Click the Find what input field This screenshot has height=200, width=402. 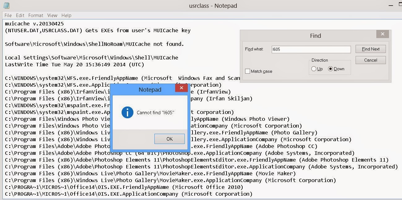[x=311, y=49]
